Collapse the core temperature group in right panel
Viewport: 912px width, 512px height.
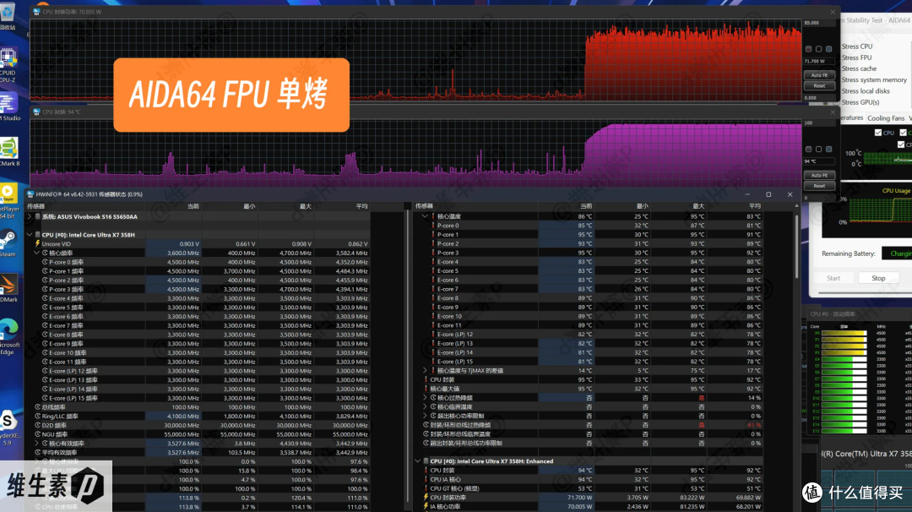click(x=425, y=215)
